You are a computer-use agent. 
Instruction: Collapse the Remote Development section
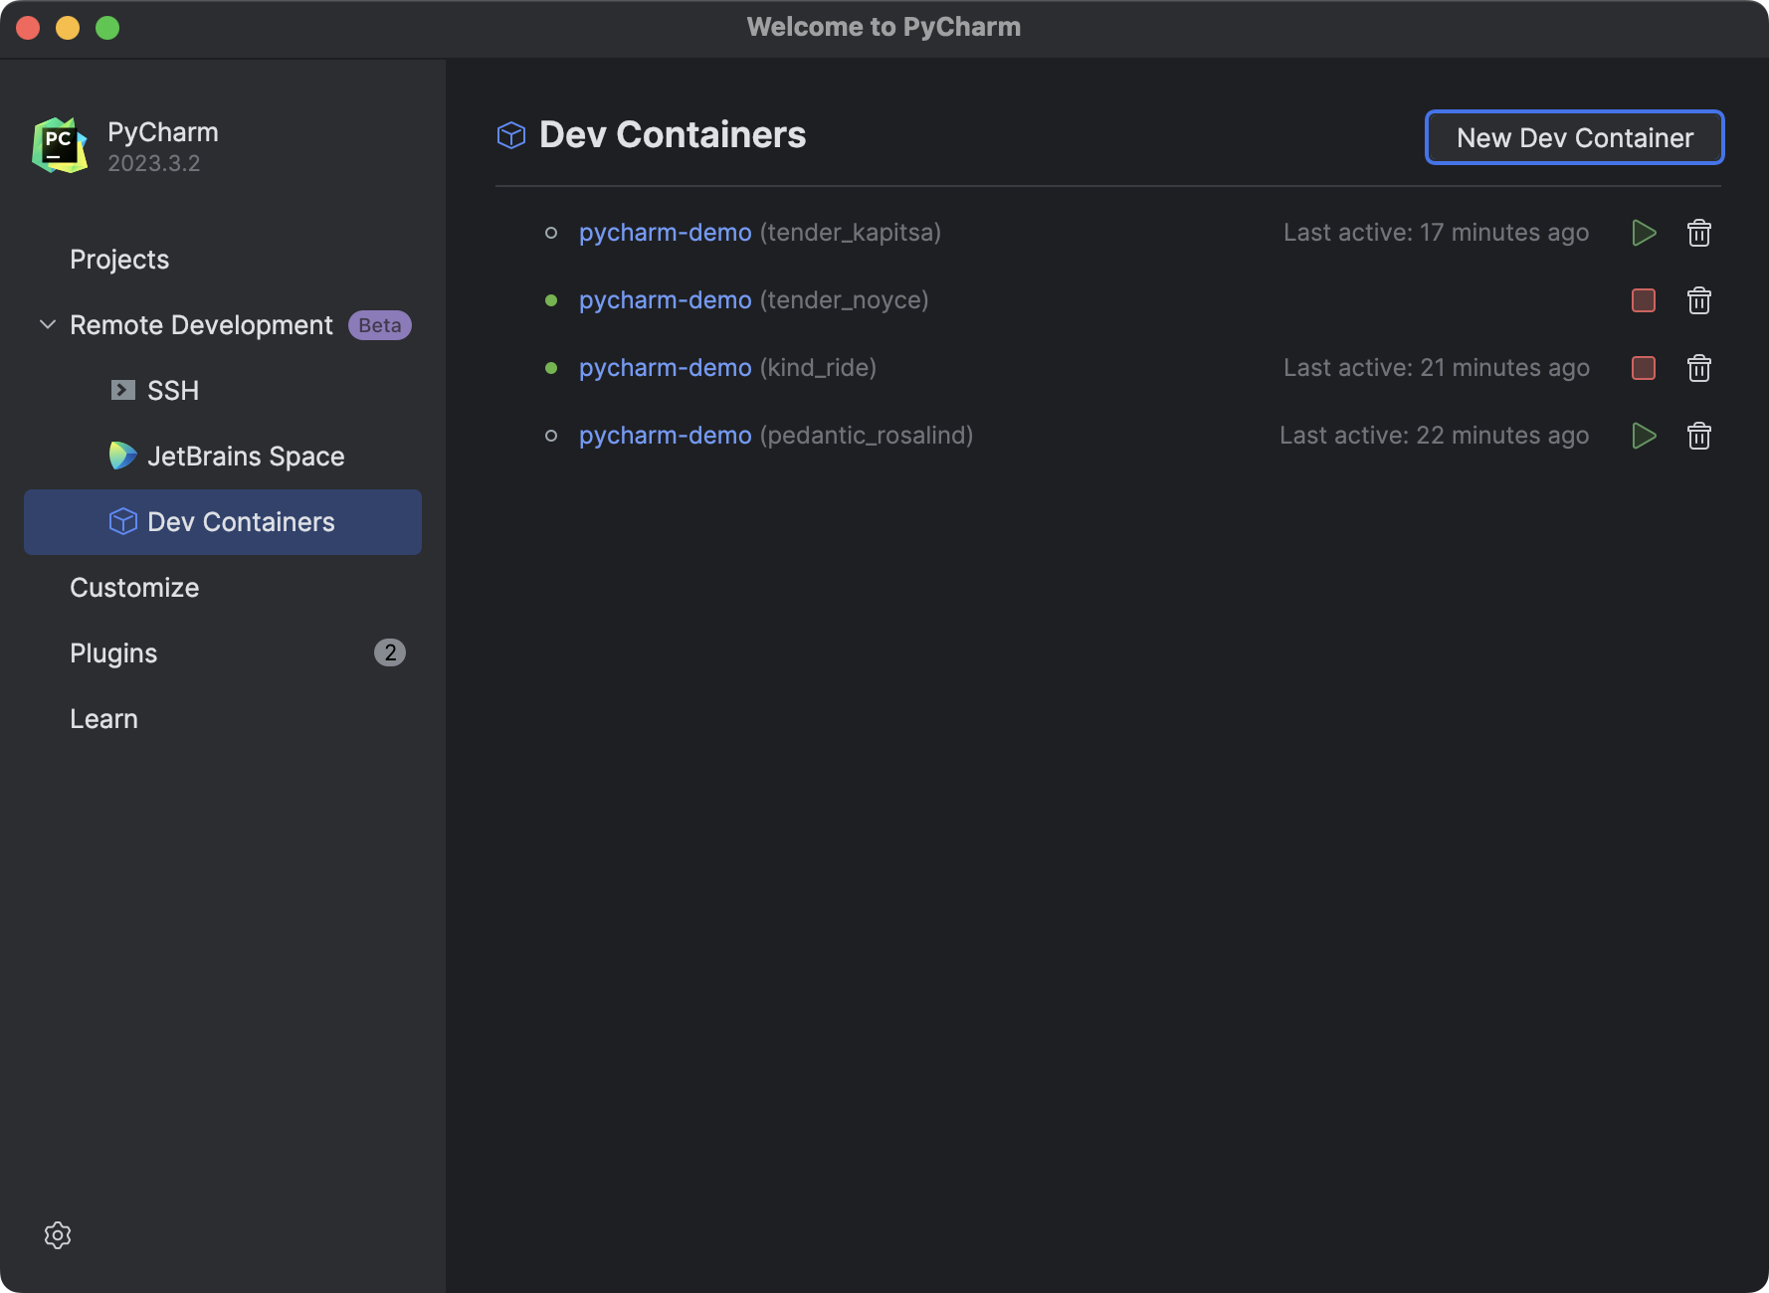coord(46,324)
